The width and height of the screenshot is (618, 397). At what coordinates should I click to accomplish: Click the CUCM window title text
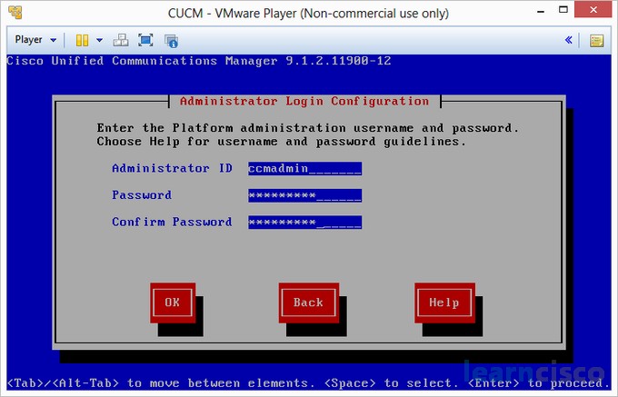[308, 14]
